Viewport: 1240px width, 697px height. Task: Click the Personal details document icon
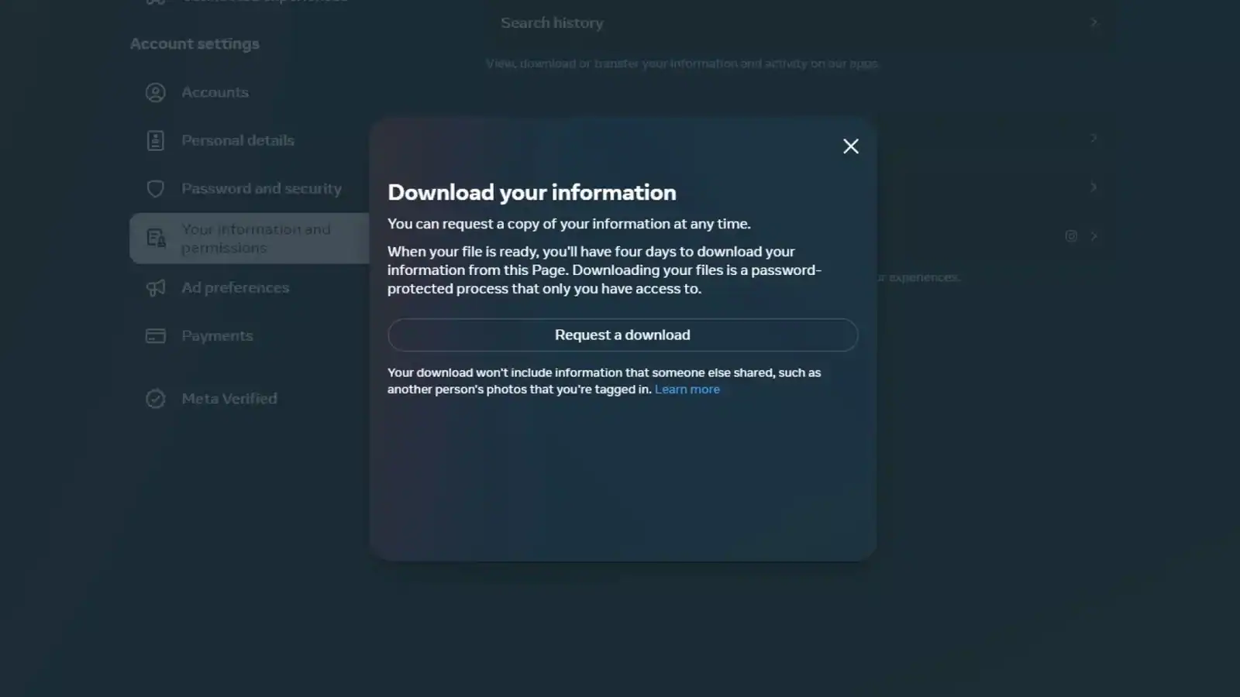pyautogui.click(x=156, y=140)
